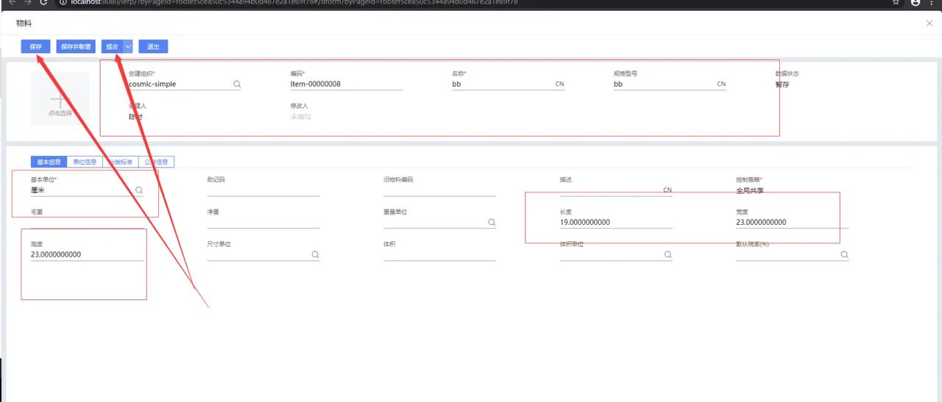Open the 默认税率(%) lookup search icon
Screen dimensions: 942x402
844,254
